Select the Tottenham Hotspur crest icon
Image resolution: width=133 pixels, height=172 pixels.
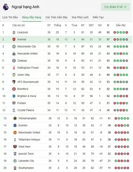click(15, 139)
